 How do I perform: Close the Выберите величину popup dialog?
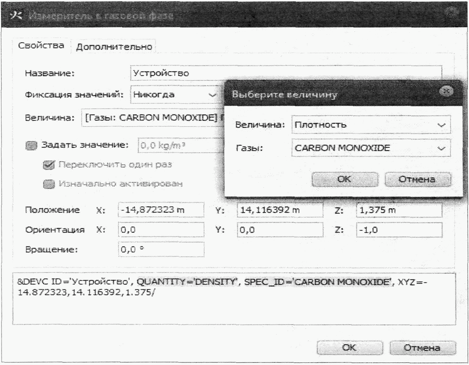pos(446,92)
